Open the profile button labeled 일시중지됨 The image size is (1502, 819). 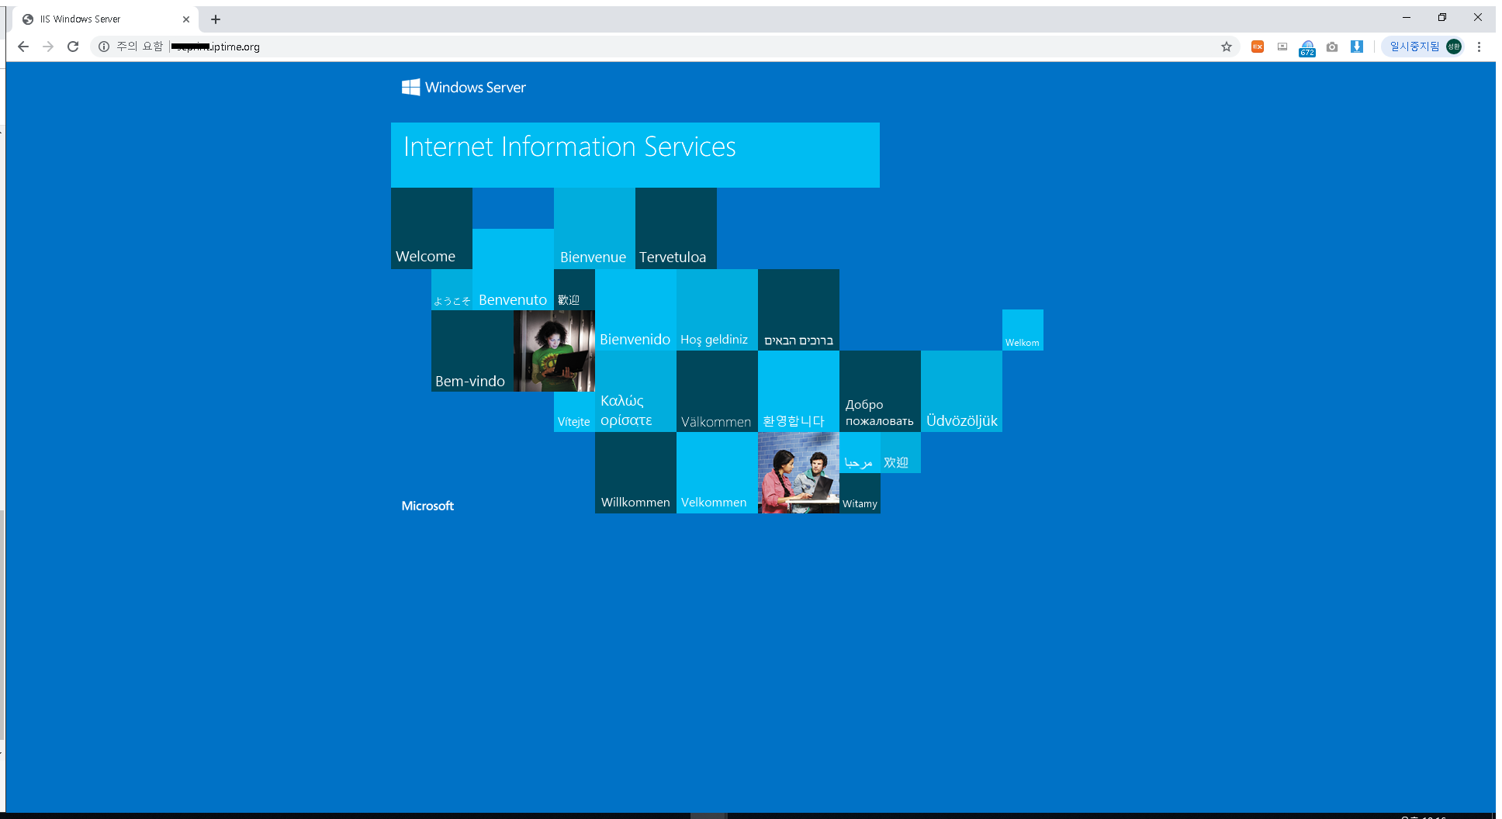pyautogui.click(x=1424, y=47)
